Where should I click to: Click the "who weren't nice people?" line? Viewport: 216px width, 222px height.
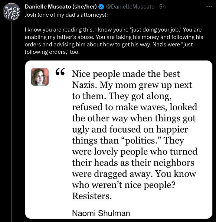pos(124,185)
